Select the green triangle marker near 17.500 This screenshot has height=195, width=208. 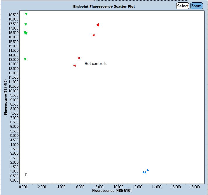26,25
